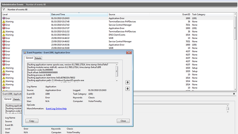Click 'Exception code: 0xc0000005' line in dialog

click(41, 70)
